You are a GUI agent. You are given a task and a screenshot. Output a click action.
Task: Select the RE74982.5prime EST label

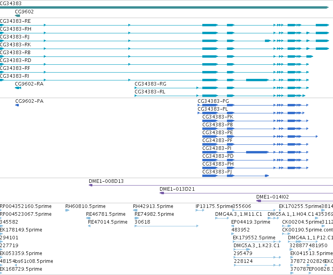(155, 214)
